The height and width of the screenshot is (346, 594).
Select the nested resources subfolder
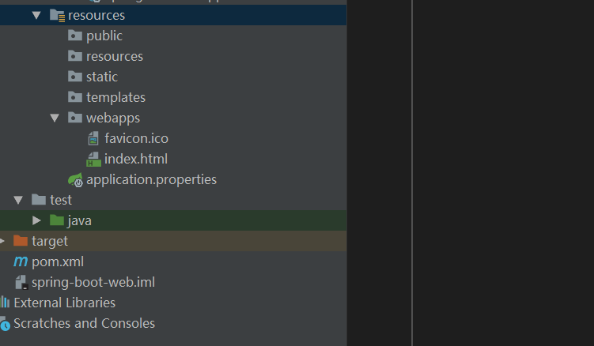tap(115, 56)
